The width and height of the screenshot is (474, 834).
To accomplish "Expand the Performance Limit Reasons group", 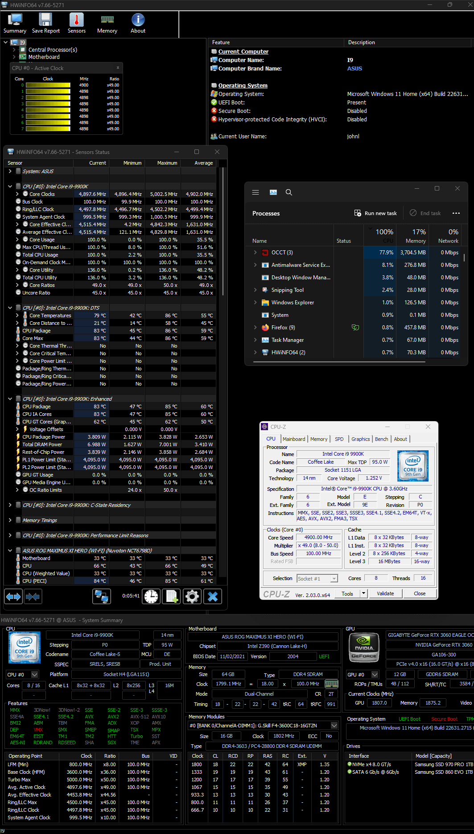I will coord(10,535).
